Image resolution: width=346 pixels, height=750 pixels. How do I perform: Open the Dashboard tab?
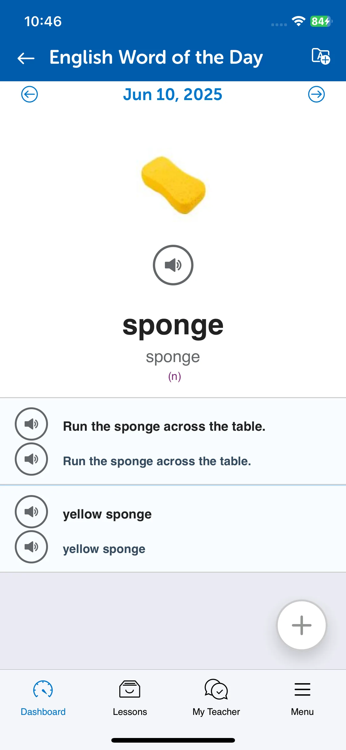point(43,698)
